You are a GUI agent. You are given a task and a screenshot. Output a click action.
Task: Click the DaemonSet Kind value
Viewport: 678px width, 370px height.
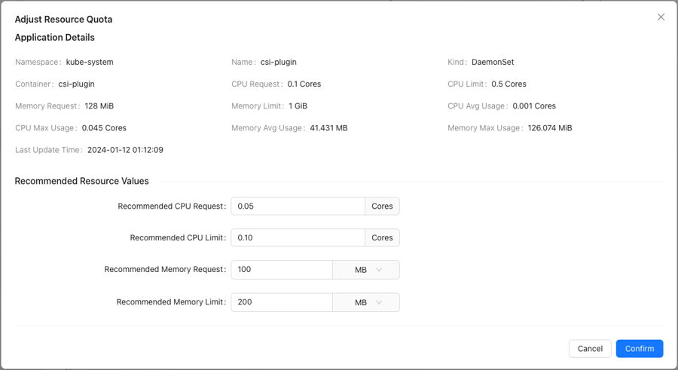(x=493, y=62)
